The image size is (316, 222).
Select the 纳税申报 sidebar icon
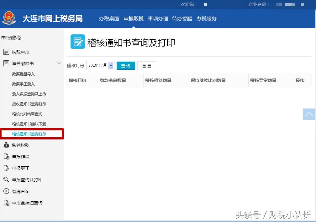tap(6, 52)
